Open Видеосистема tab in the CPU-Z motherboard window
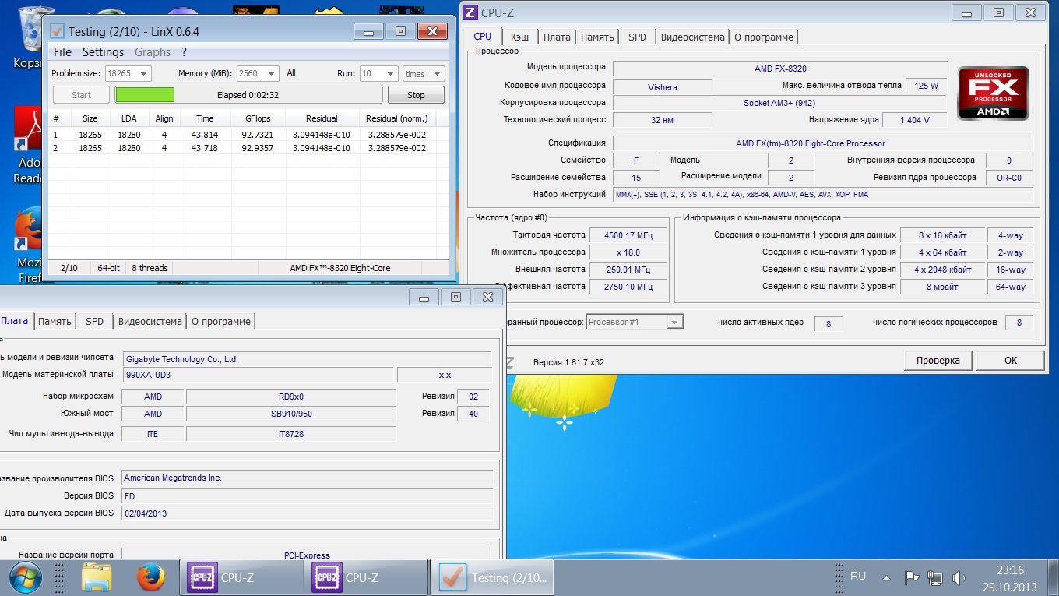Image resolution: width=1059 pixels, height=596 pixels. (x=149, y=321)
